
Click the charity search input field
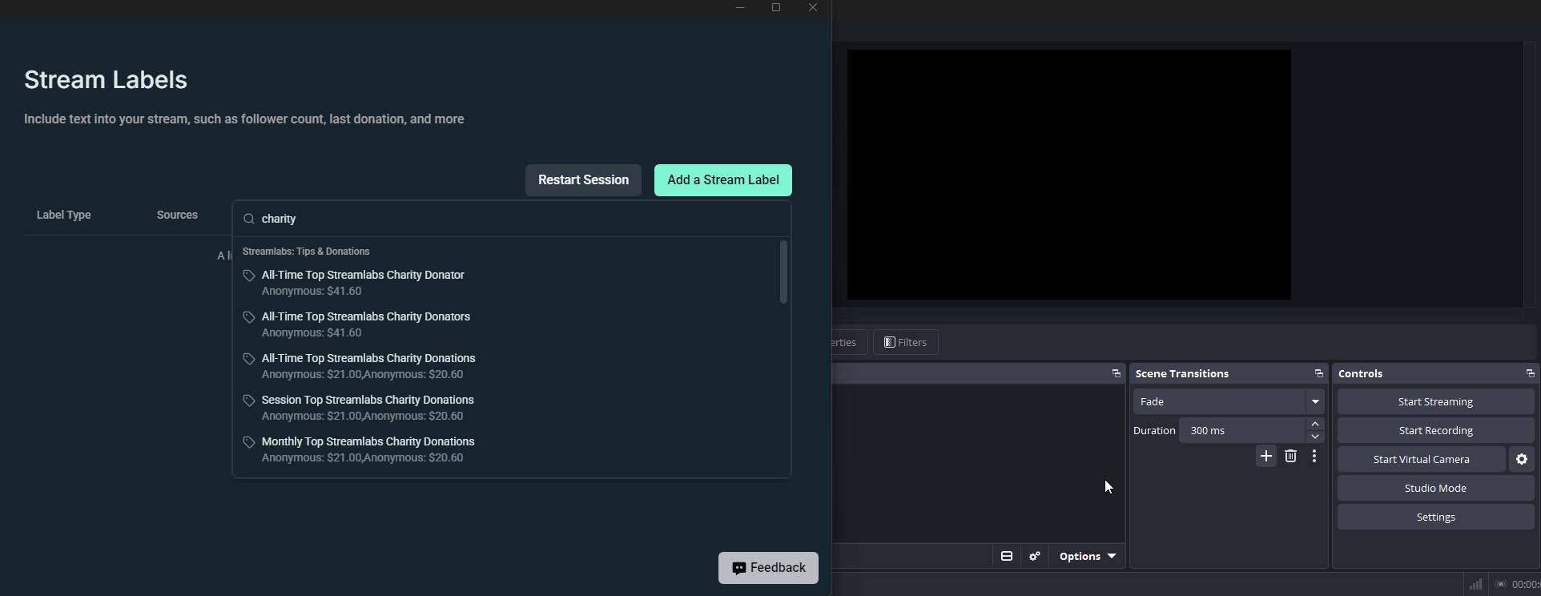coord(512,219)
